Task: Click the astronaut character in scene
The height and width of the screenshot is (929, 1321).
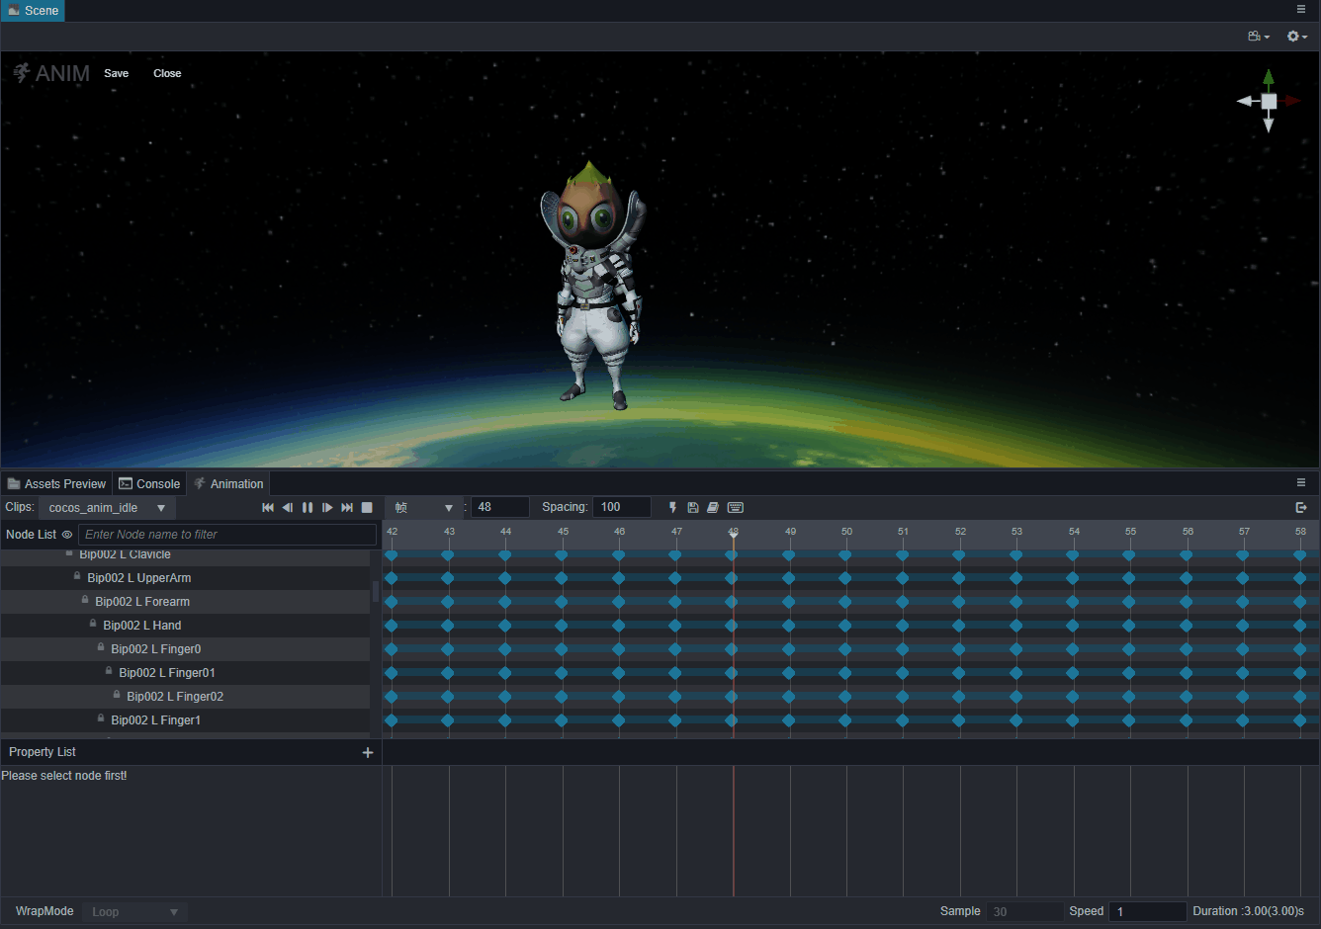Action: [594, 287]
